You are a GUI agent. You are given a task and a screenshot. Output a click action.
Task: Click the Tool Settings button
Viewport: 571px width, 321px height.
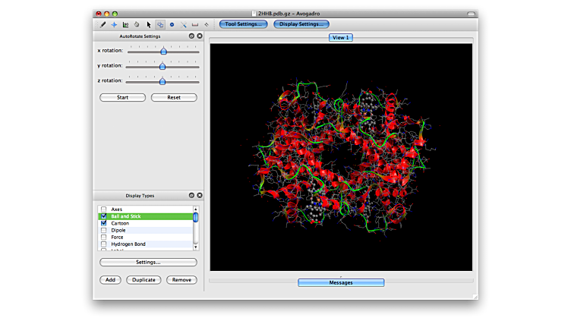click(243, 24)
